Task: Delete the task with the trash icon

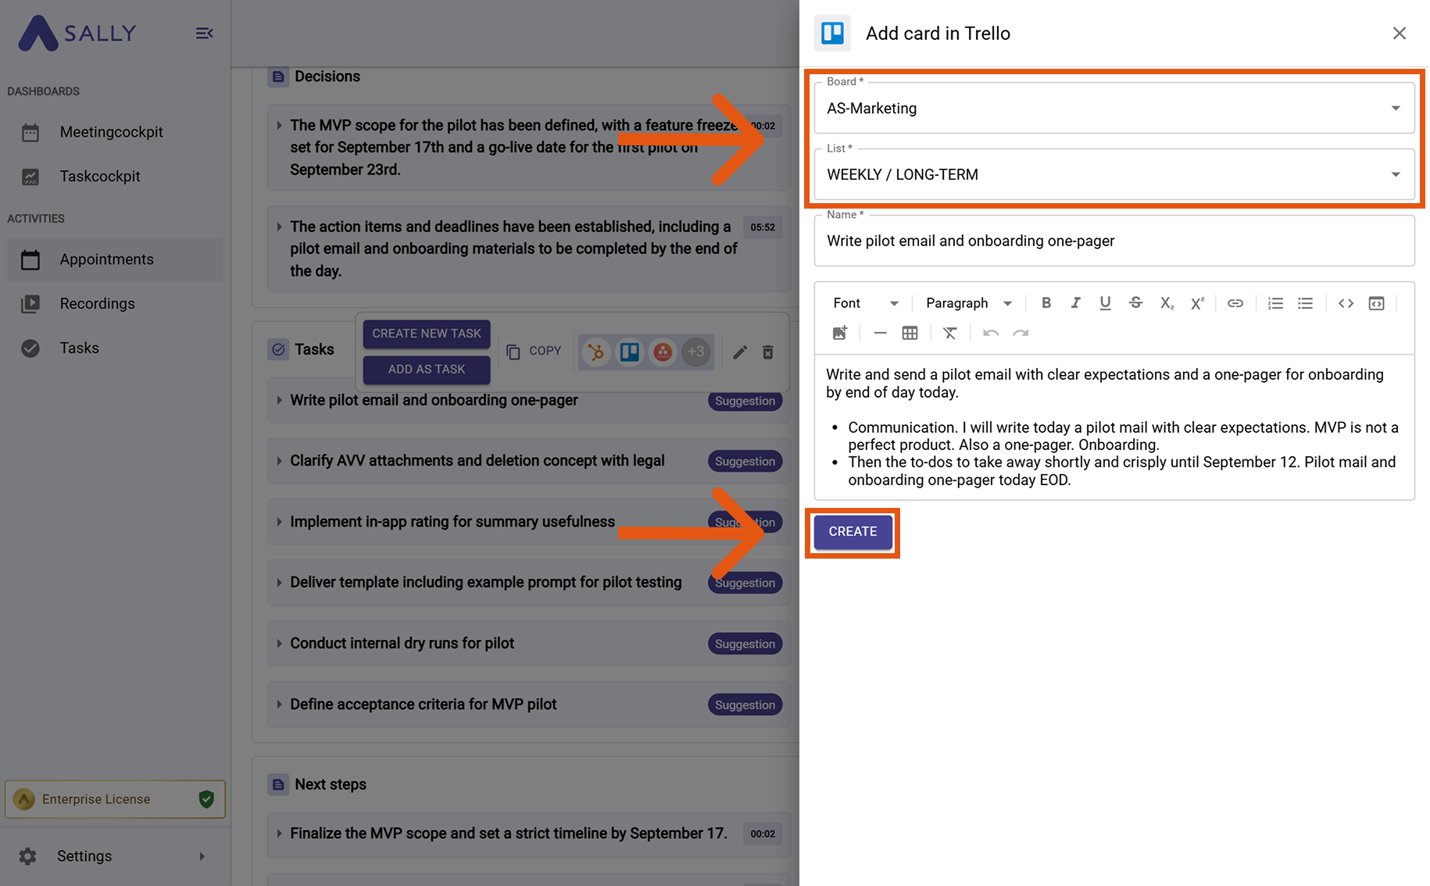Action: (x=768, y=352)
